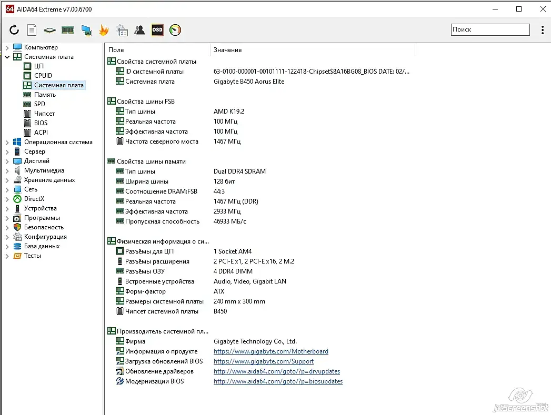This screenshot has height=415, width=551.
Task: Open the three-dot menu button
Action: click(543, 30)
